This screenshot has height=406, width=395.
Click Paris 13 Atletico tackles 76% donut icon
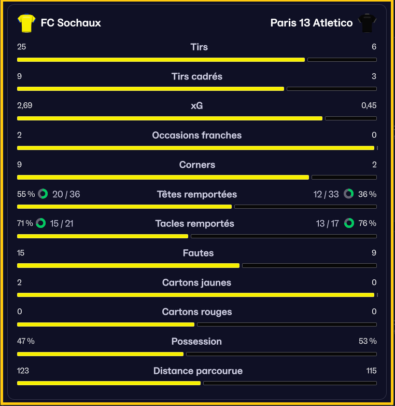pos(349,223)
